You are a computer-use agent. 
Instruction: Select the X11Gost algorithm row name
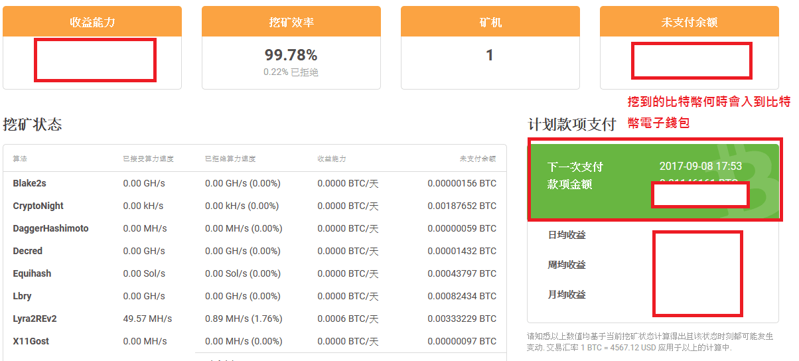31,341
